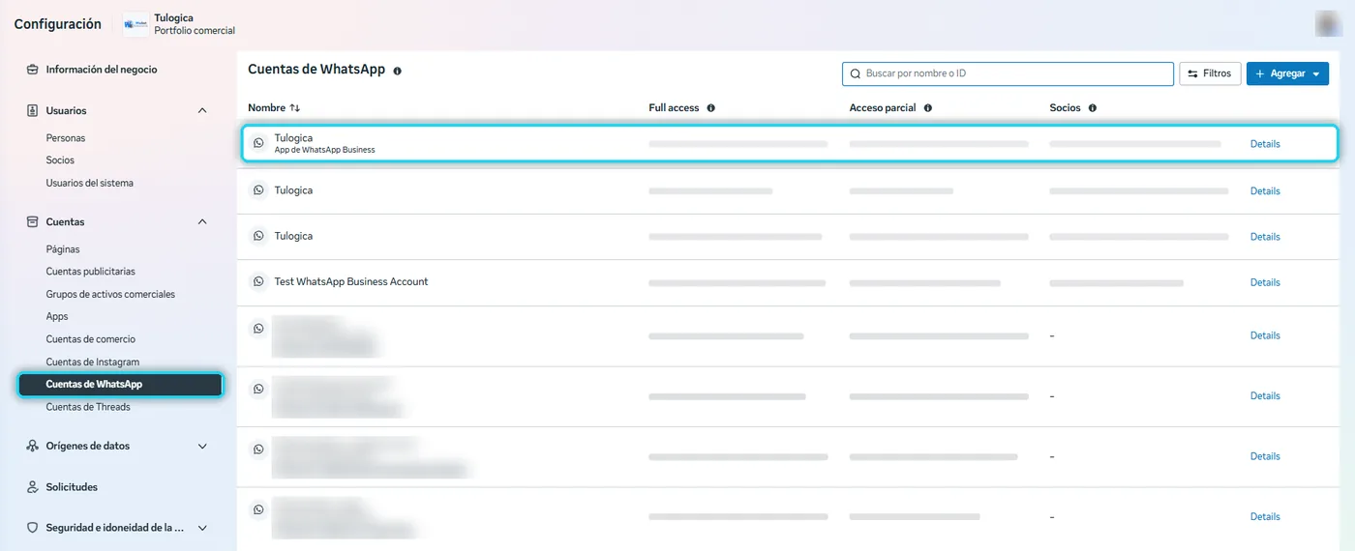
Task: Click the info icon beside Acceso parcial
Action: 927,108
